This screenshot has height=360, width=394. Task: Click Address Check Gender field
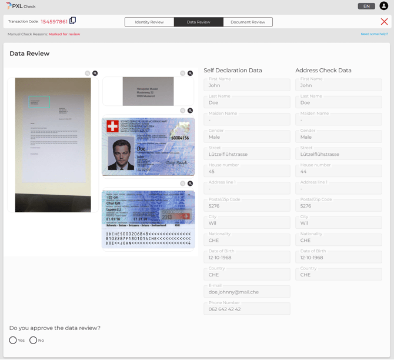point(339,136)
